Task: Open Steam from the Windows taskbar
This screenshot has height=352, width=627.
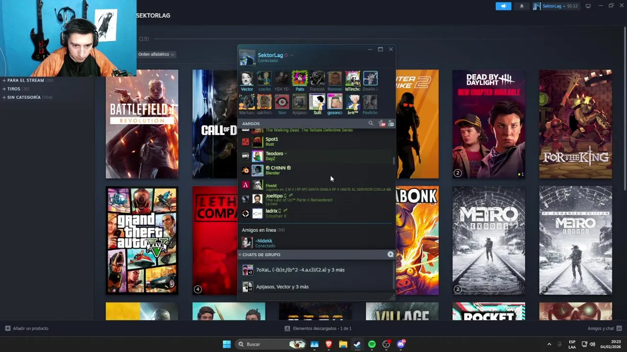Action: 357,344
